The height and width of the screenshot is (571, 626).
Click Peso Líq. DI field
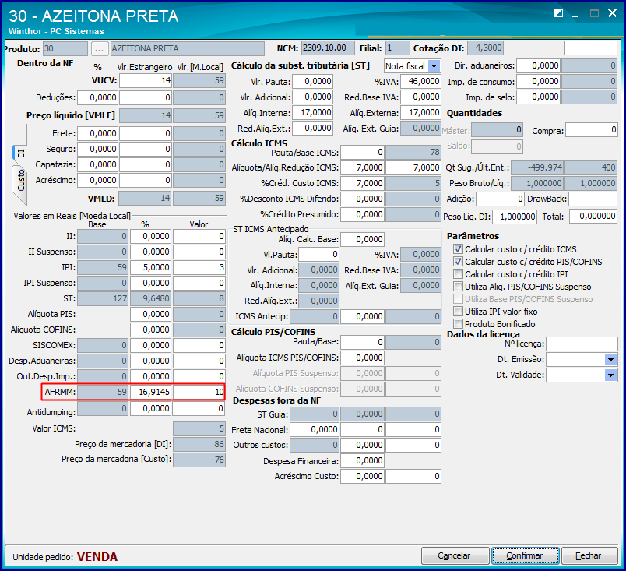pyautogui.click(x=514, y=217)
